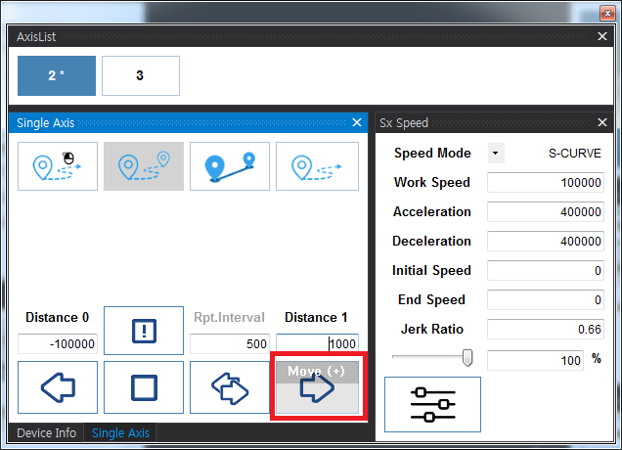Click the Work Speed input field

(546, 183)
